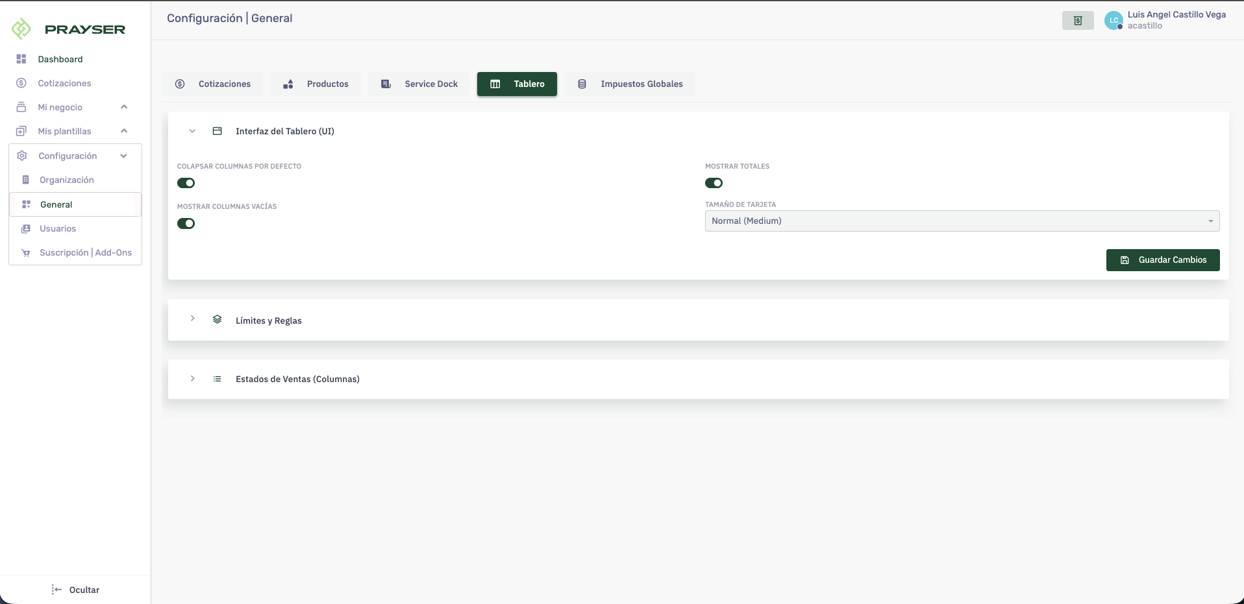Expand the Mi negocio chevron

tap(124, 107)
